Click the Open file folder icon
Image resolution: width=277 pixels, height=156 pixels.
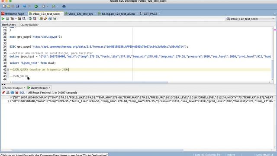click(8, 6)
